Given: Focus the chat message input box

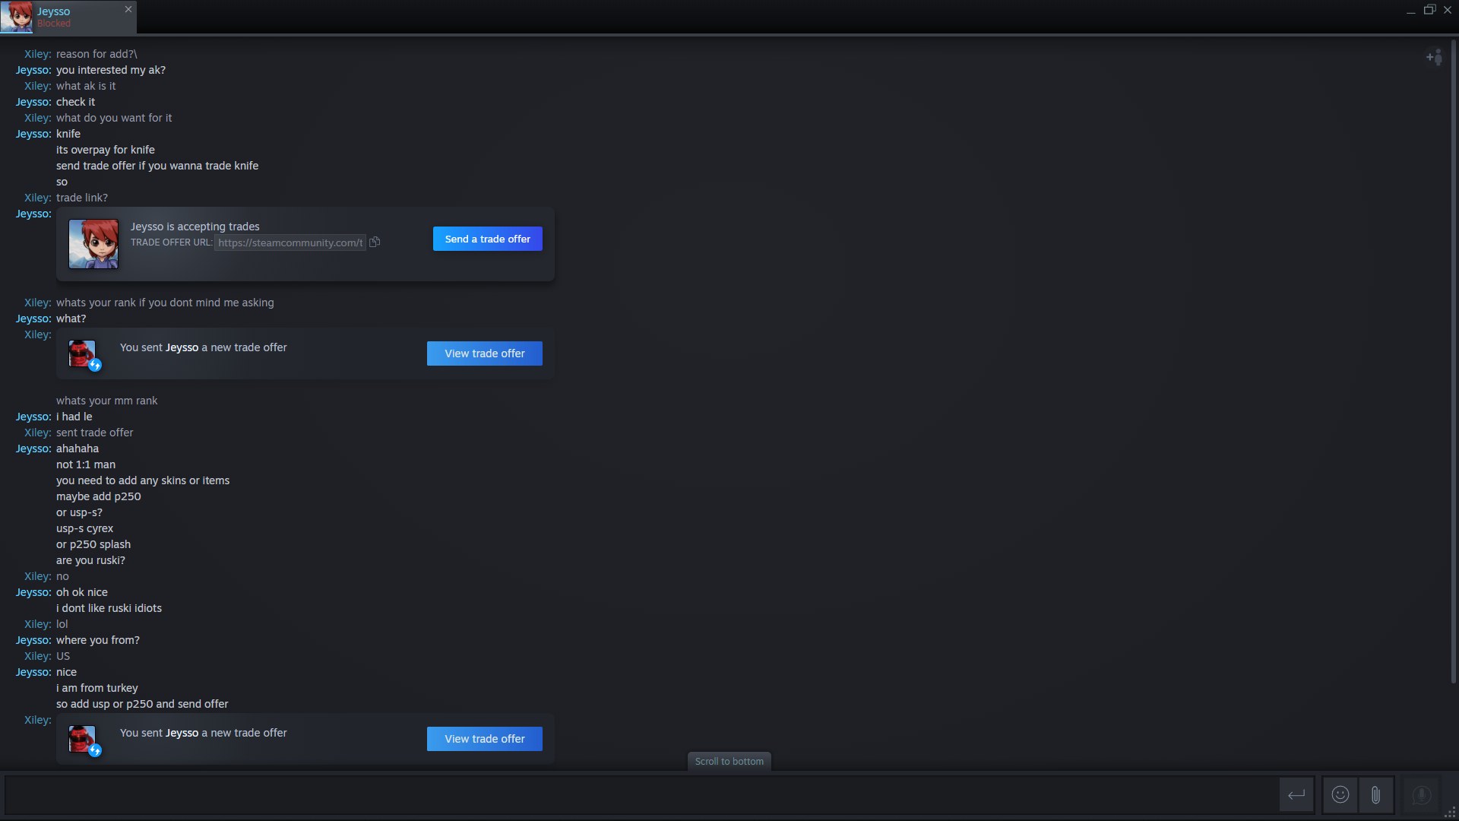Looking at the screenshot, I should click(638, 795).
